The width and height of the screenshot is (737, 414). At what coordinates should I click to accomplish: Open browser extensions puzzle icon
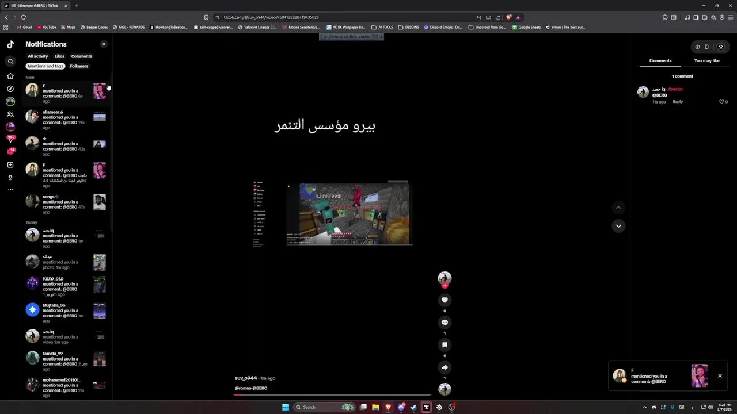pyautogui.click(x=665, y=17)
